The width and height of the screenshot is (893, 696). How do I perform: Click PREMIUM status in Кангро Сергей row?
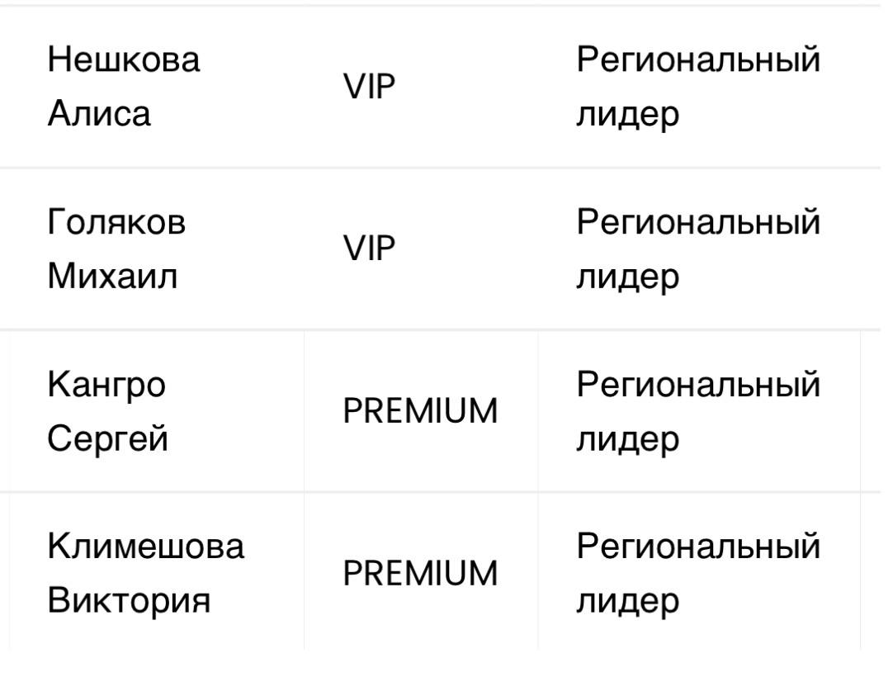point(420,411)
